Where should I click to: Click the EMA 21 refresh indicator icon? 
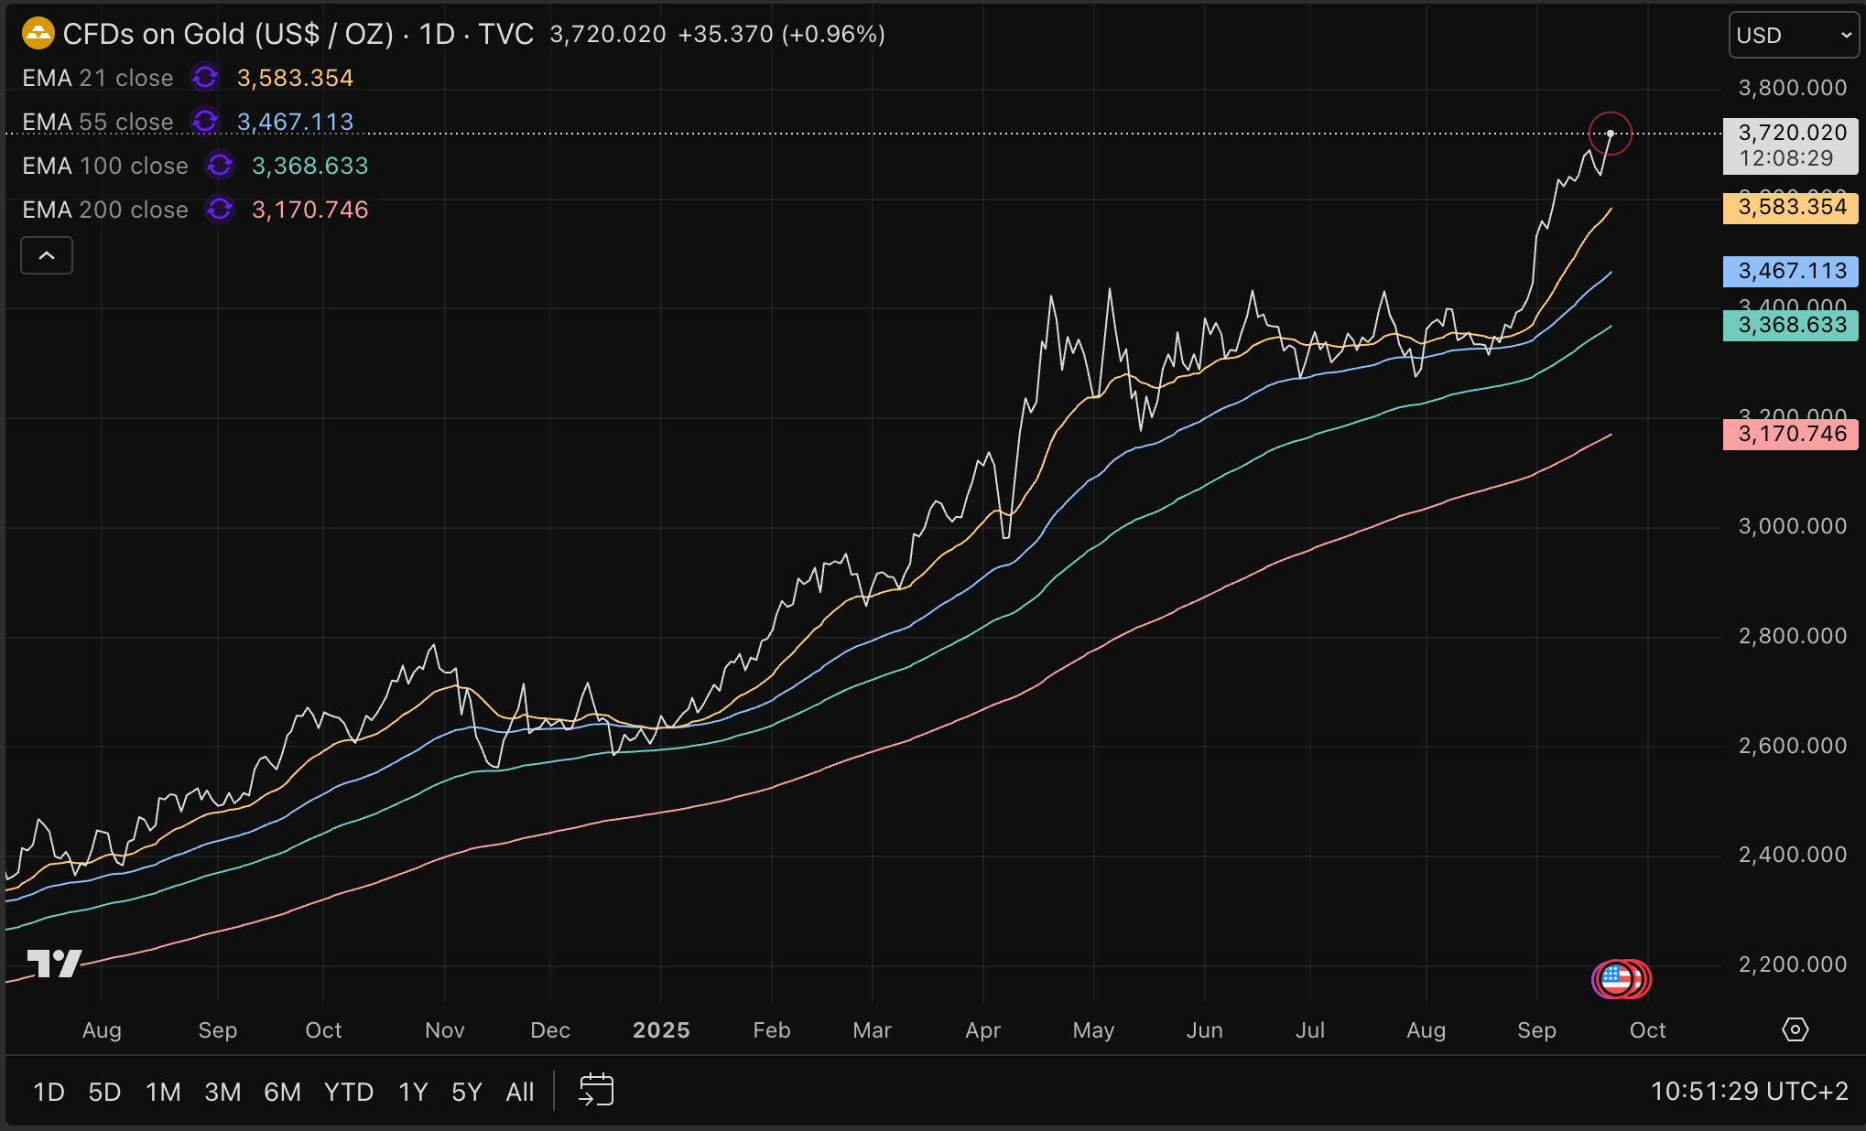(205, 78)
